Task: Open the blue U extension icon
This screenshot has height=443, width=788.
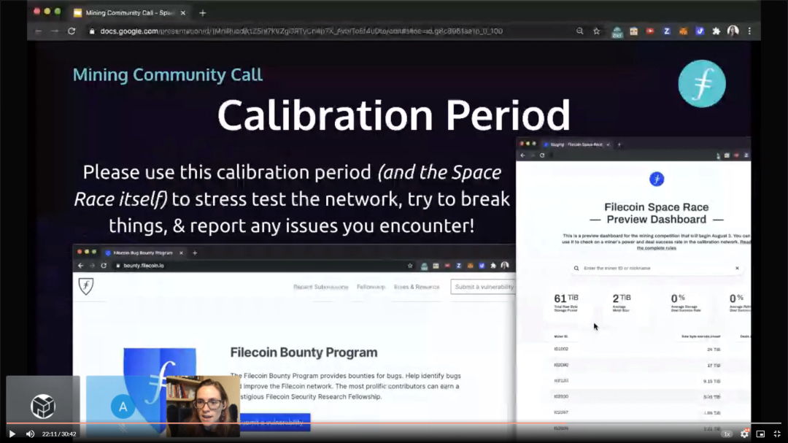Action: [x=700, y=31]
